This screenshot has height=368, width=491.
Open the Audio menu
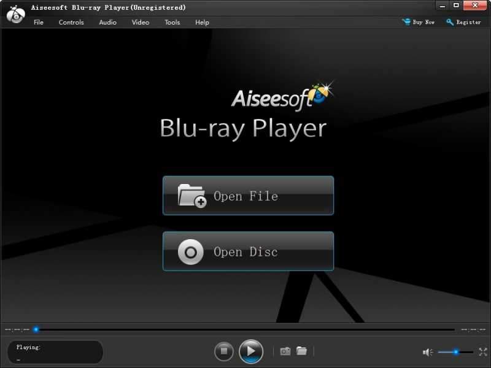coord(107,22)
